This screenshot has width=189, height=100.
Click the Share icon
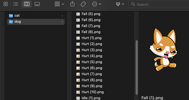(72, 4)
